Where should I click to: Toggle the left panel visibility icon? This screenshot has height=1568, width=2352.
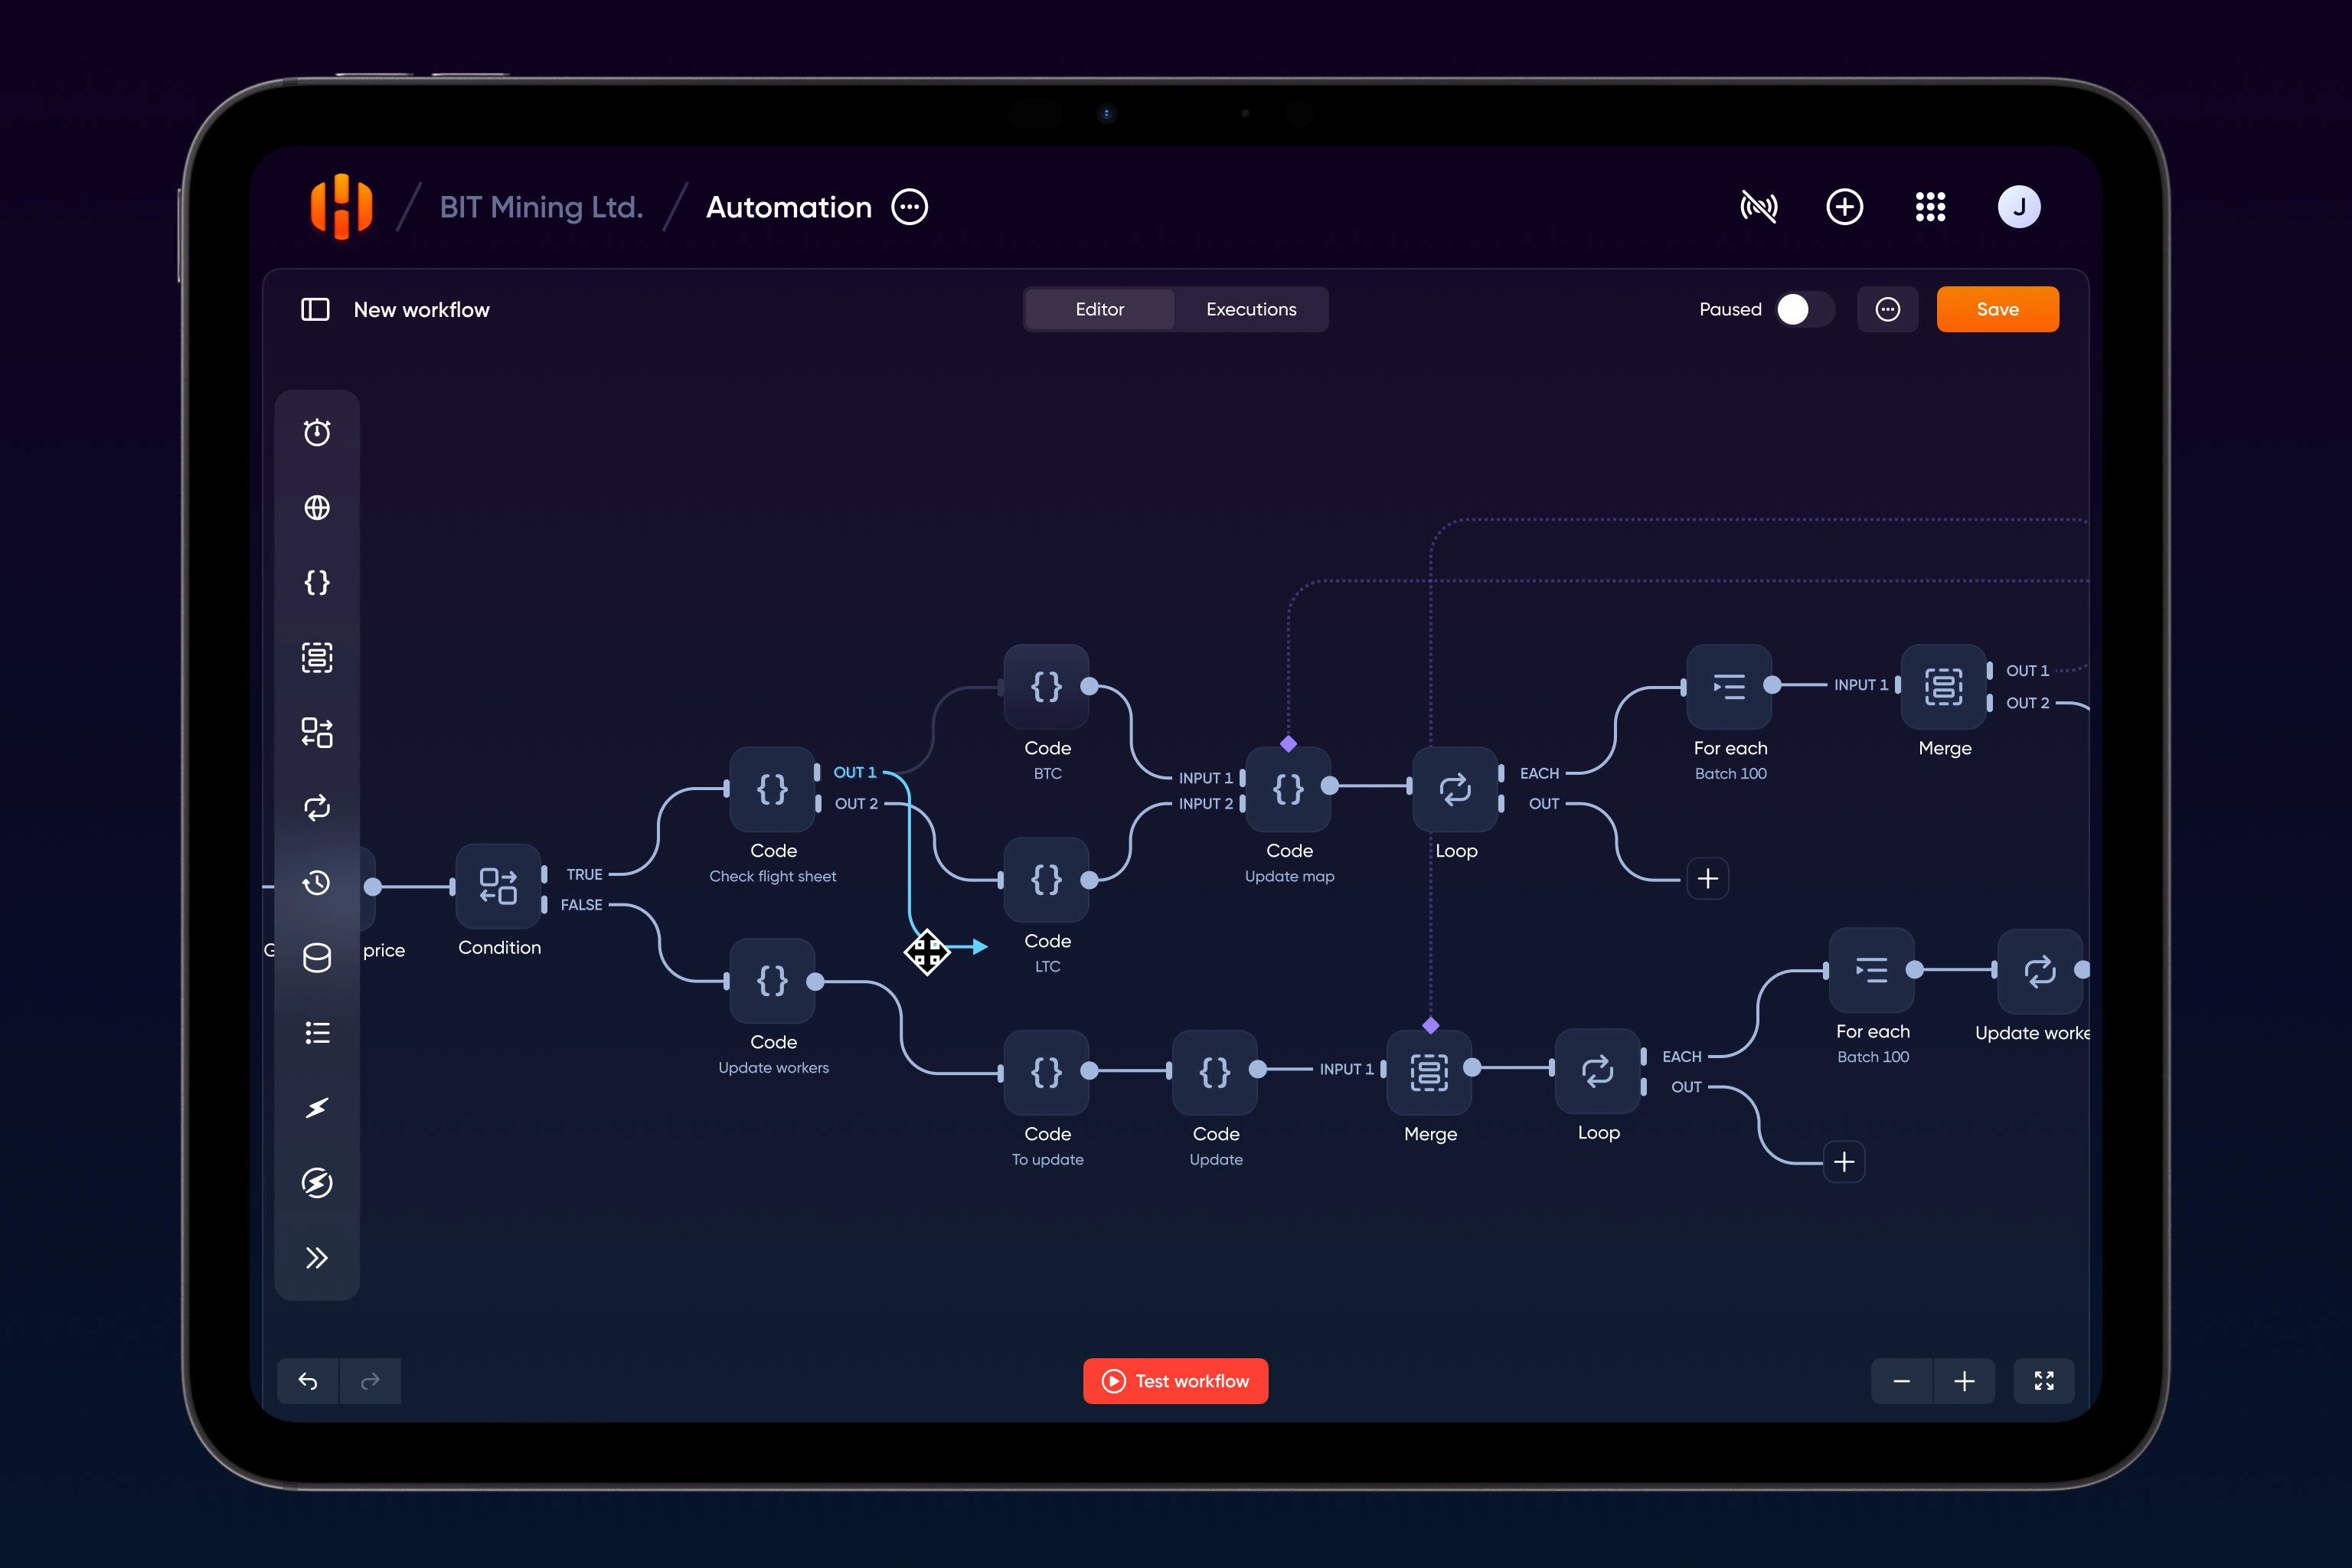pyautogui.click(x=315, y=310)
